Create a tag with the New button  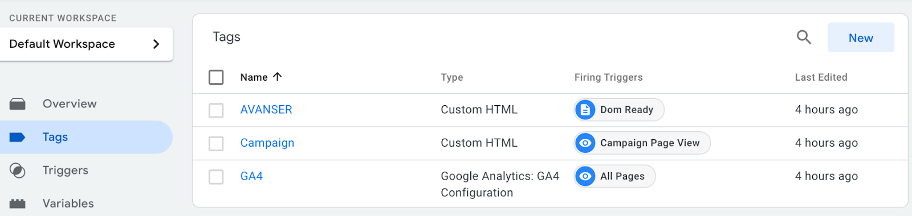click(861, 38)
